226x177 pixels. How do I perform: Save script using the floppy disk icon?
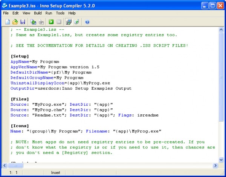(x=23, y=22)
